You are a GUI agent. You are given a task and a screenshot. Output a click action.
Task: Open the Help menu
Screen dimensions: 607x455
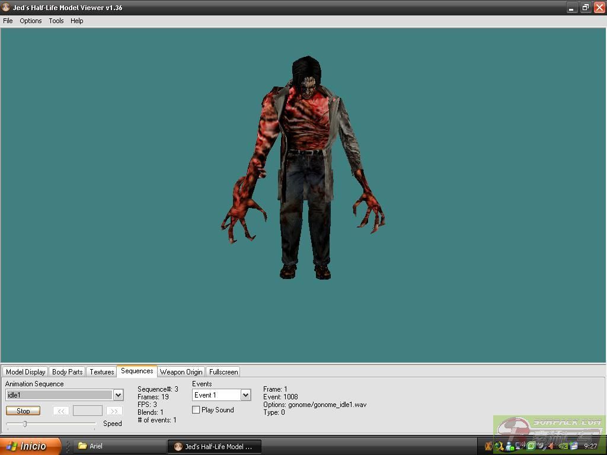tap(76, 21)
